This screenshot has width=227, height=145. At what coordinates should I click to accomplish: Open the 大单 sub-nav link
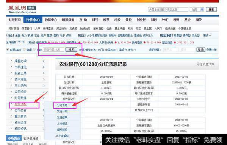[38, 29]
